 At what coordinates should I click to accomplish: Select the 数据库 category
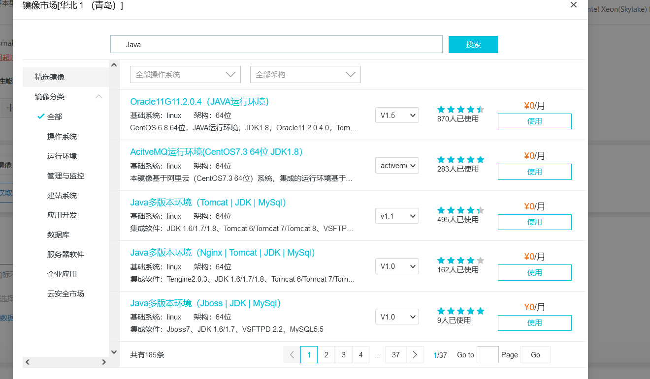[58, 235]
